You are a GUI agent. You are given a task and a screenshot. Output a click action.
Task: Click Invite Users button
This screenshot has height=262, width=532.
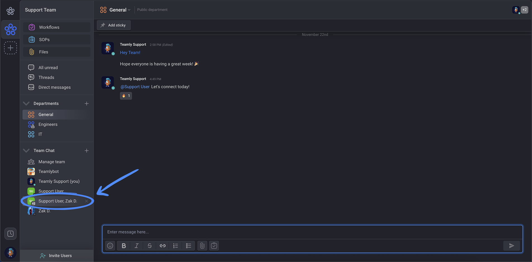[57, 256]
